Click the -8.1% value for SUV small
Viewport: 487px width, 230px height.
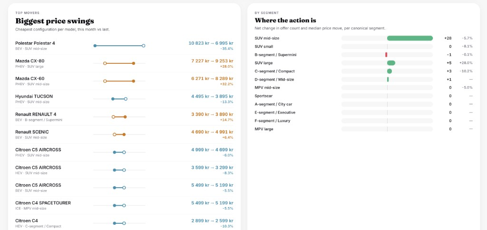pos(467,46)
